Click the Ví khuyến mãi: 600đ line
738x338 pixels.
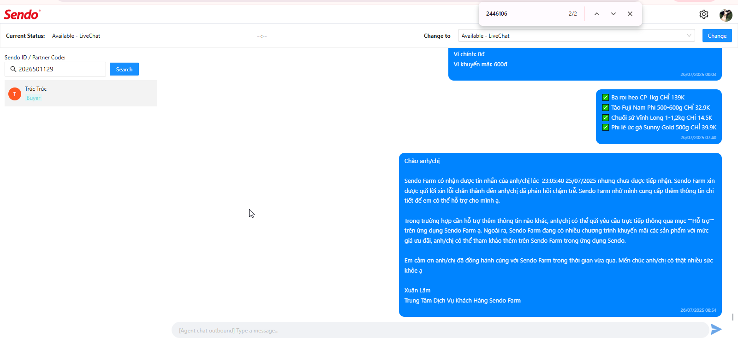point(480,64)
